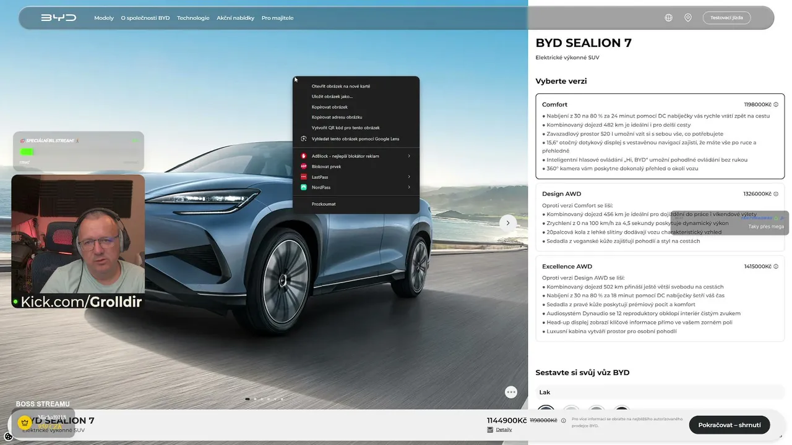Expand the AdBlock submenu arrow
Viewport: 792px width, 445px height.
[409, 156]
